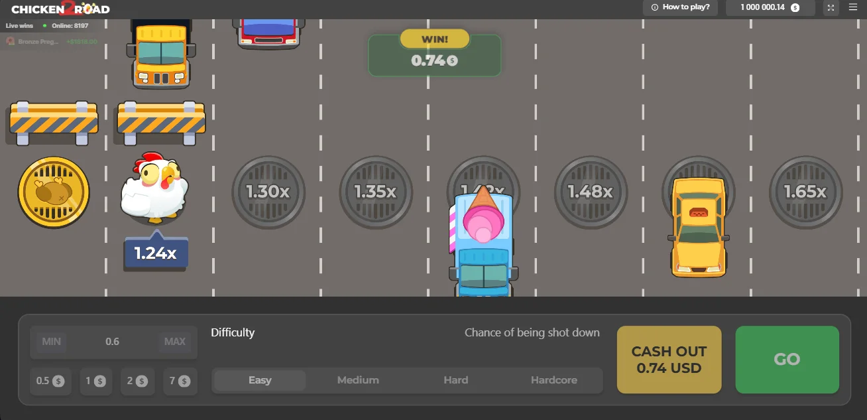Click the ice cream truck
This screenshot has width=867, height=420.
483,242
